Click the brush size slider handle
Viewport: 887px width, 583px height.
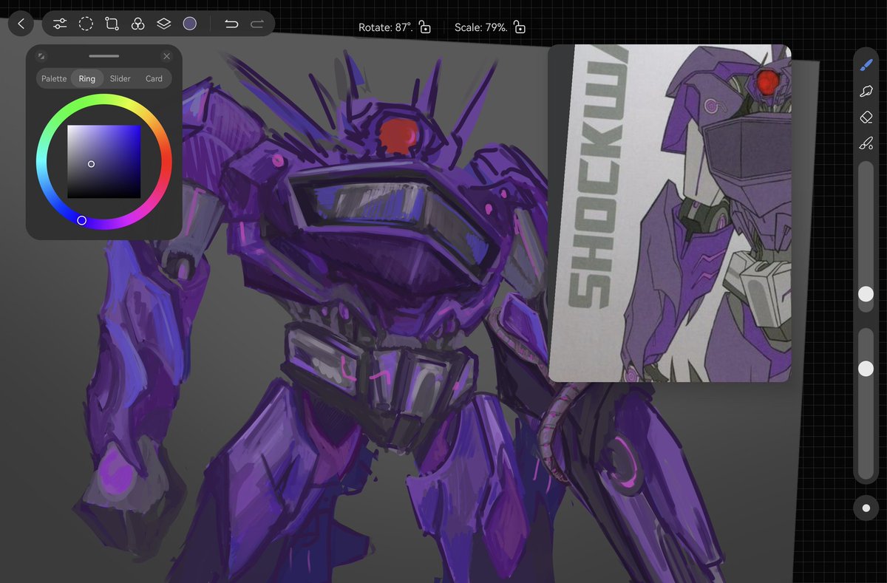tap(866, 294)
